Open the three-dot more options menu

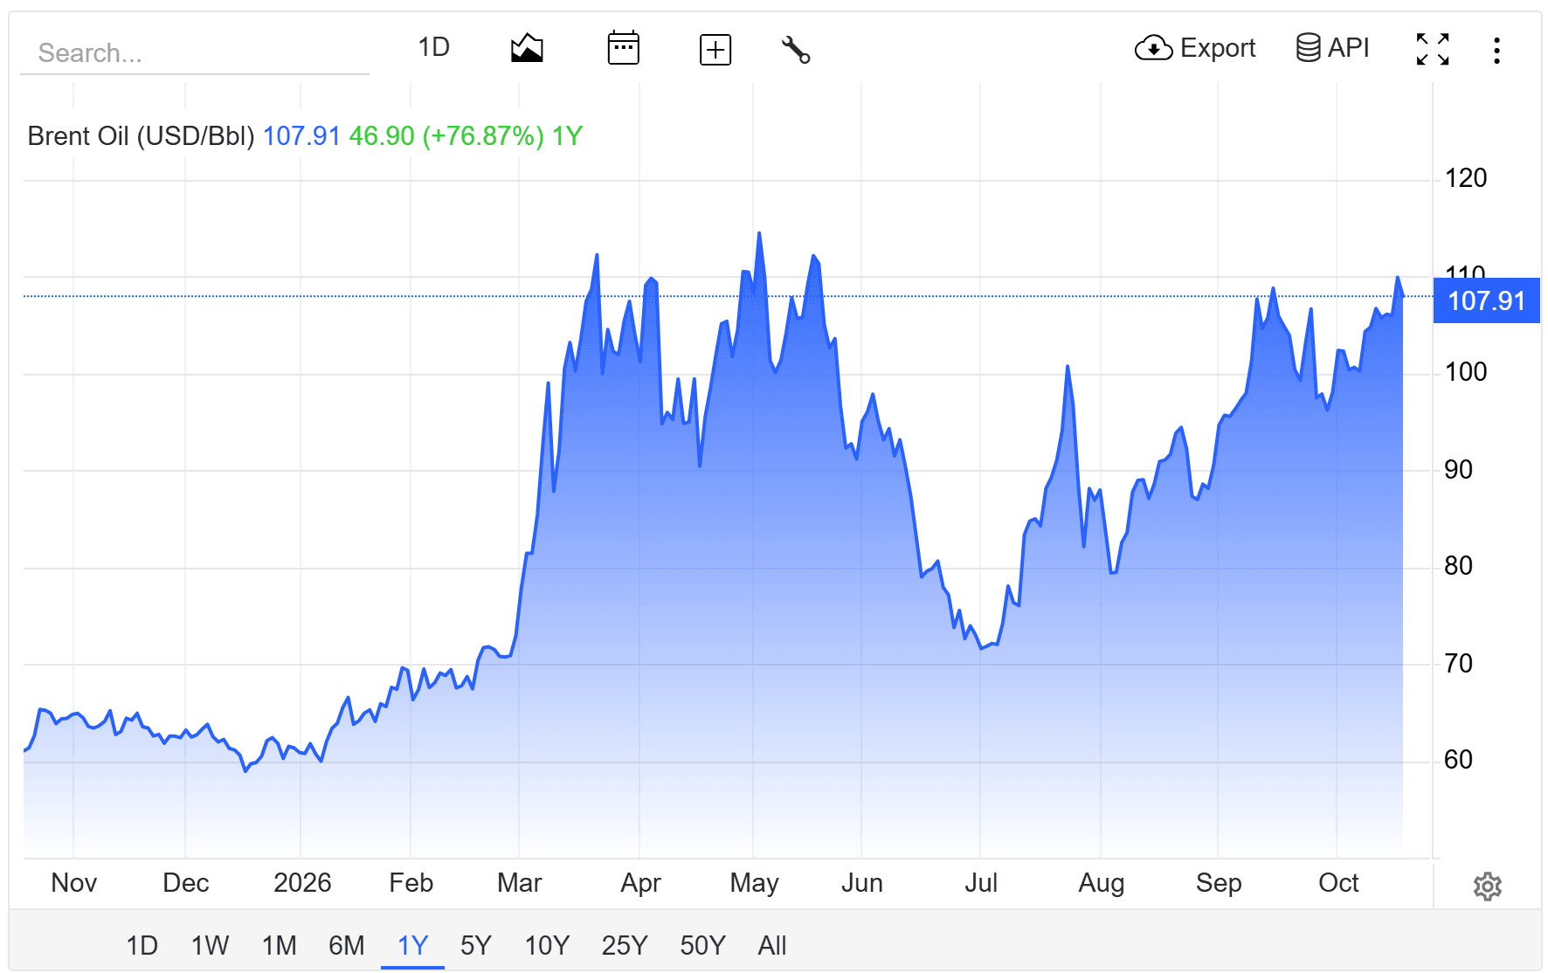click(x=1497, y=50)
